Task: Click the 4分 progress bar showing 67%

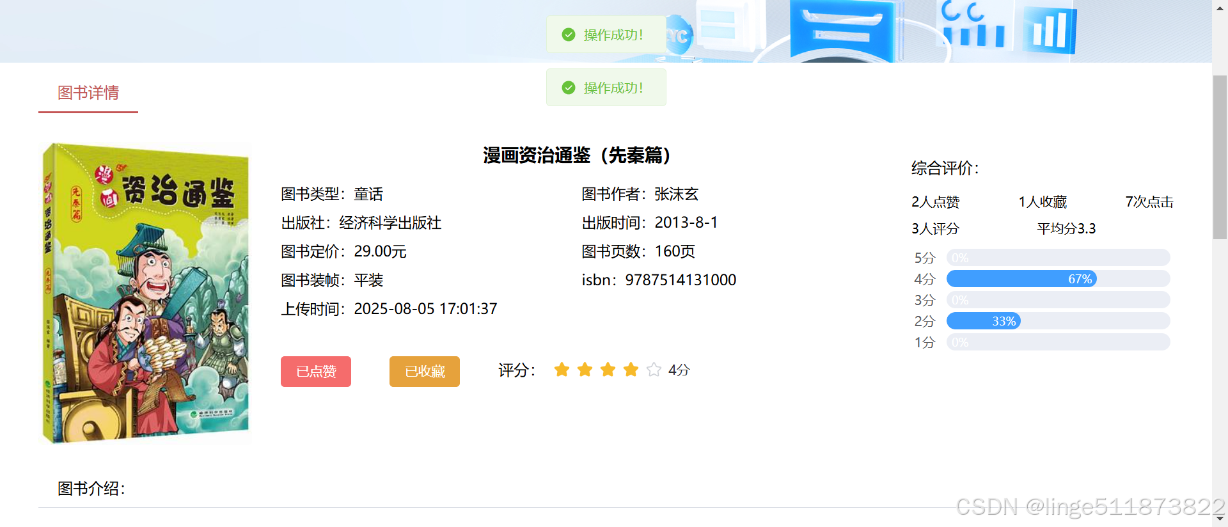Action: (x=1059, y=279)
